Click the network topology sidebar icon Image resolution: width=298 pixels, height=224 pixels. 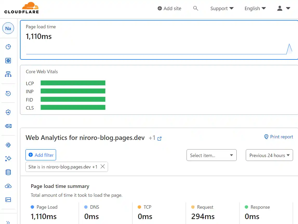click(x=8, y=74)
